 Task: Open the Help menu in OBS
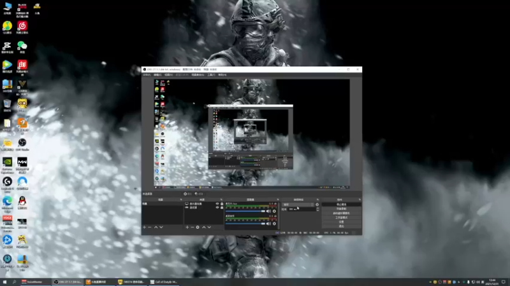(222, 75)
